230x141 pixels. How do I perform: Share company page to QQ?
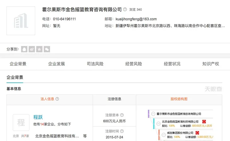(x=24, y=49)
